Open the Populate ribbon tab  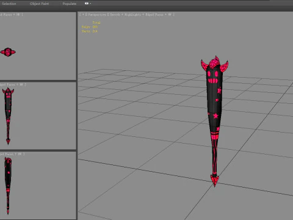pos(70,4)
